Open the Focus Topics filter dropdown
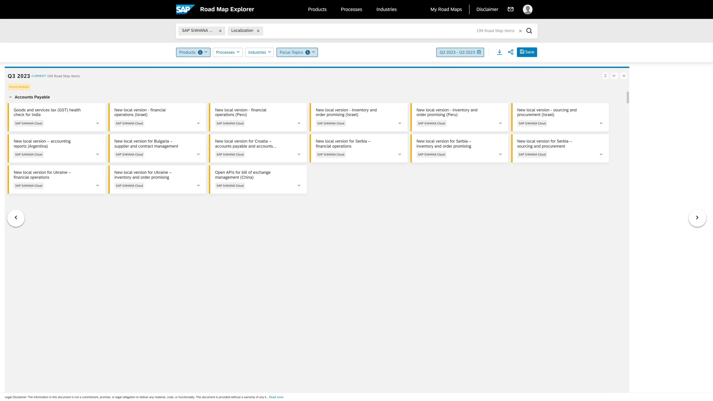This screenshot has width=713, height=401. [x=297, y=52]
